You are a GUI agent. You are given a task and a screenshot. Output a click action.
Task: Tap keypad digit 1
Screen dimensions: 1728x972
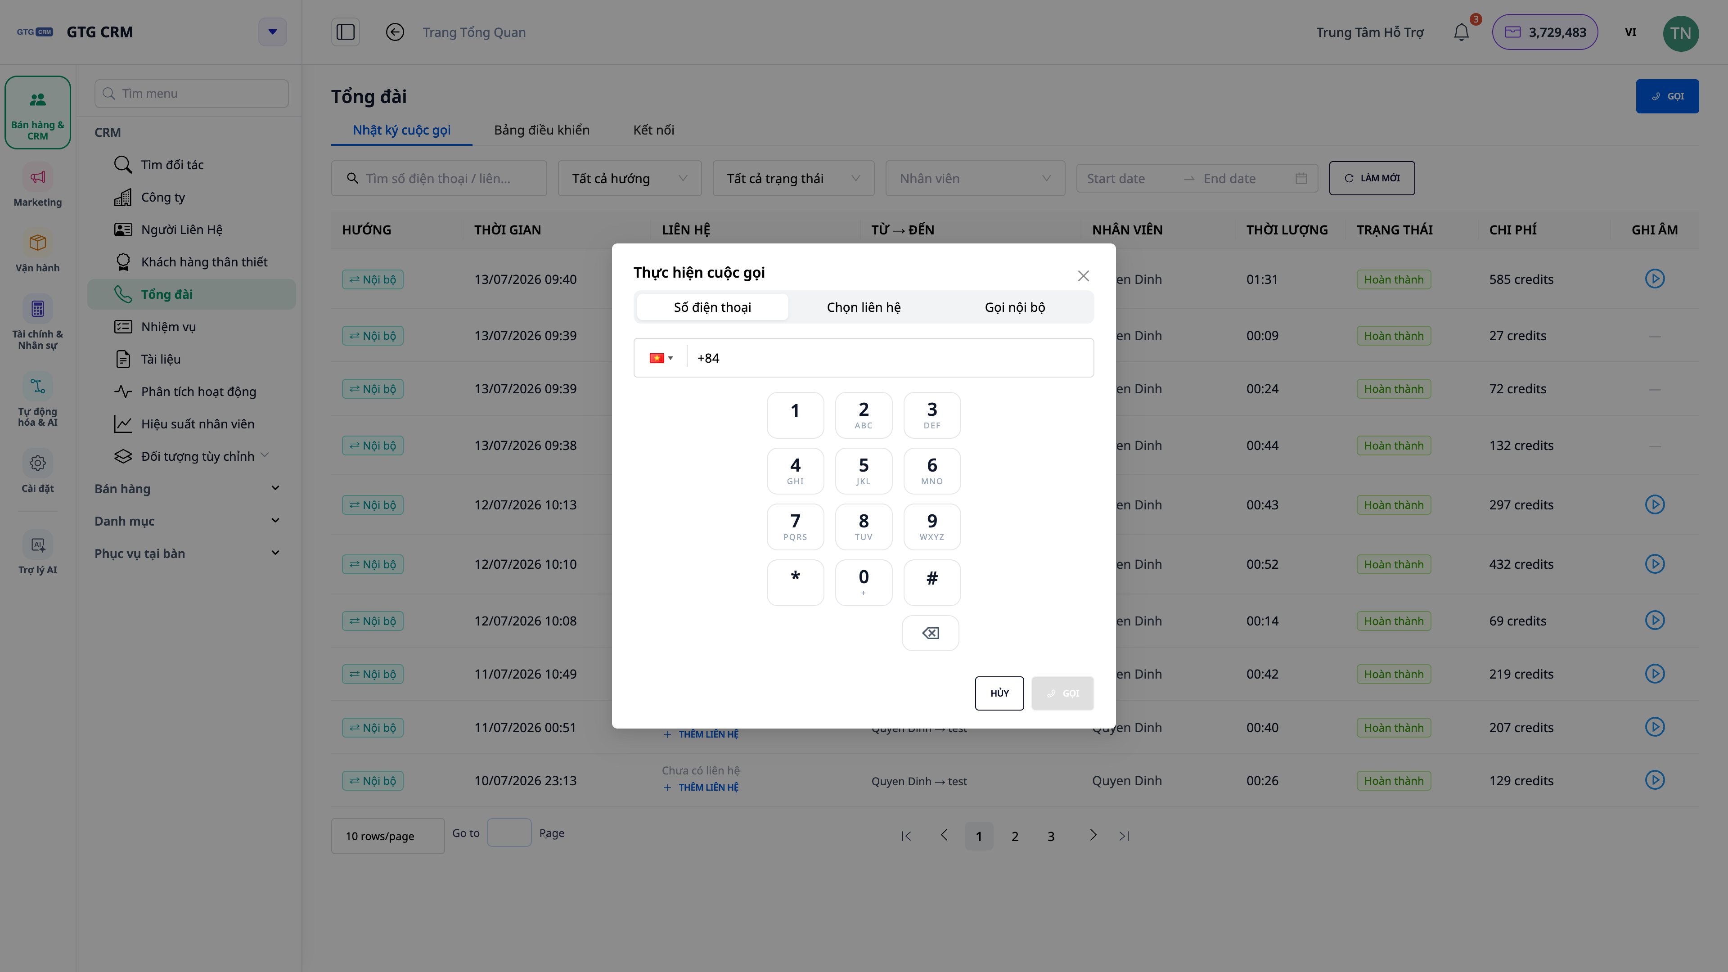pos(795,415)
